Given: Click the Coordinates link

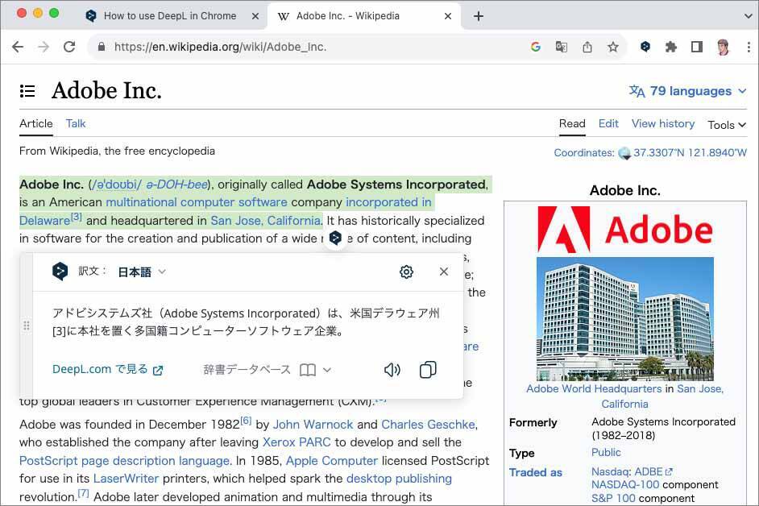Looking at the screenshot, I should [x=584, y=153].
